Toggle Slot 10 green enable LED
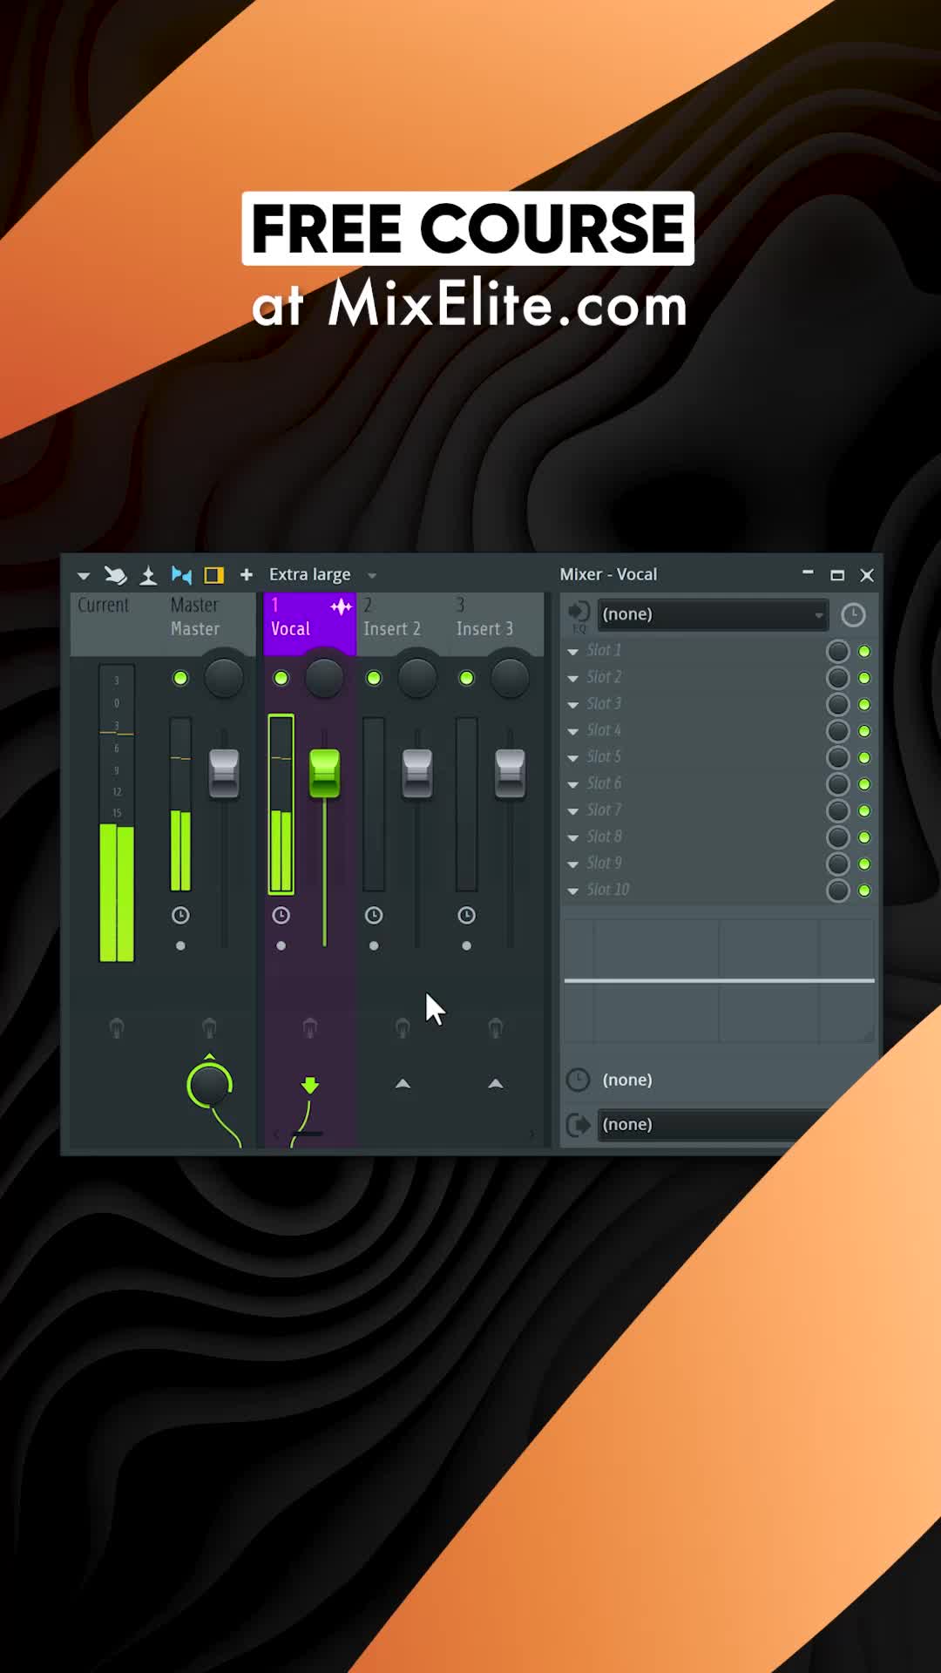Image resolution: width=941 pixels, height=1673 pixels. click(864, 891)
